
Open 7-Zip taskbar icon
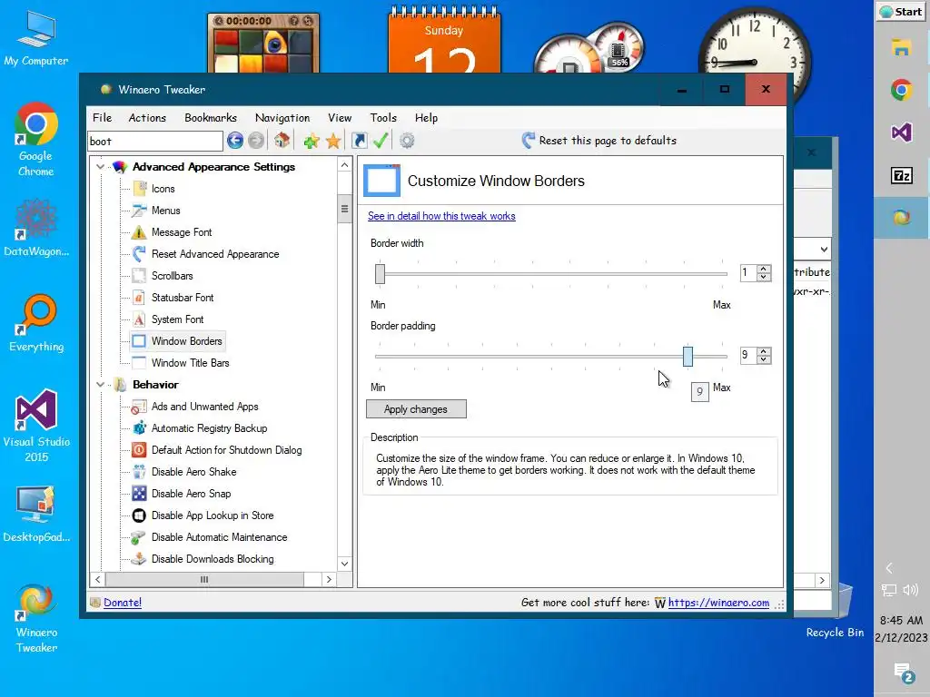pos(902,175)
